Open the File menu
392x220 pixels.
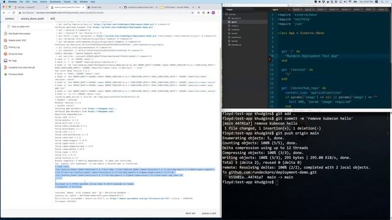coord(21,1)
